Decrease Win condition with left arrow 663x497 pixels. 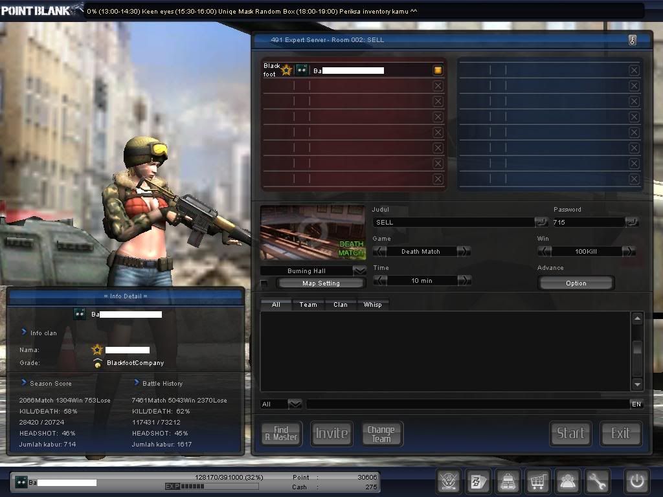(545, 252)
